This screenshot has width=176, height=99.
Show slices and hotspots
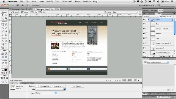coord(6,57)
